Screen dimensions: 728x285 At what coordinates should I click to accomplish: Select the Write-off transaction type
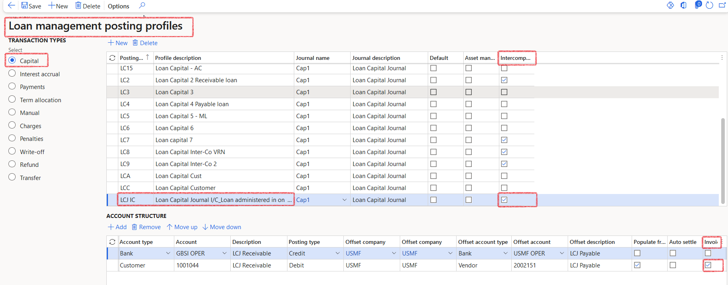pyautogui.click(x=12, y=151)
